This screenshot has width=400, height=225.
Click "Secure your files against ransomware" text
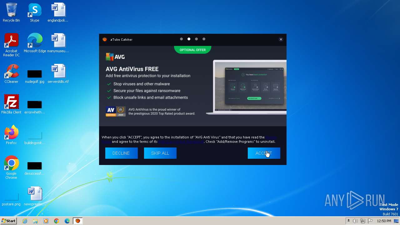(147, 91)
